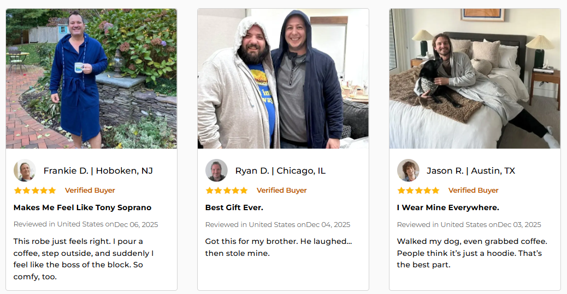Click Verified Buyer on Ryan D.'s review
This screenshot has width=567, height=294.
pos(282,191)
